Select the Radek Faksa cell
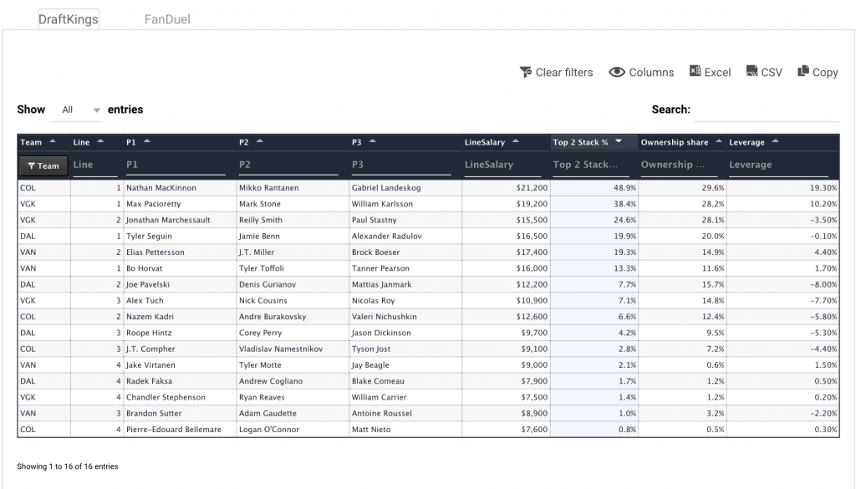Image resolution: width=856 pixels, height=489 pixels. (180, 381)
